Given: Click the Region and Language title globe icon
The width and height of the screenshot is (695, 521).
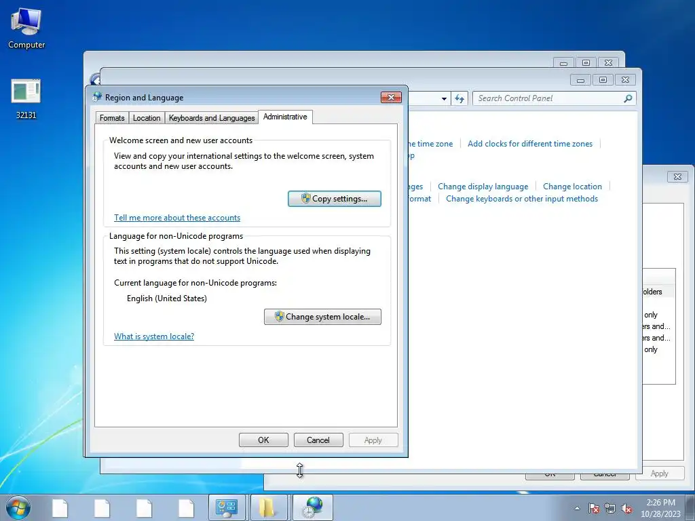Looking at the screenshot, I should coord(97,97).
